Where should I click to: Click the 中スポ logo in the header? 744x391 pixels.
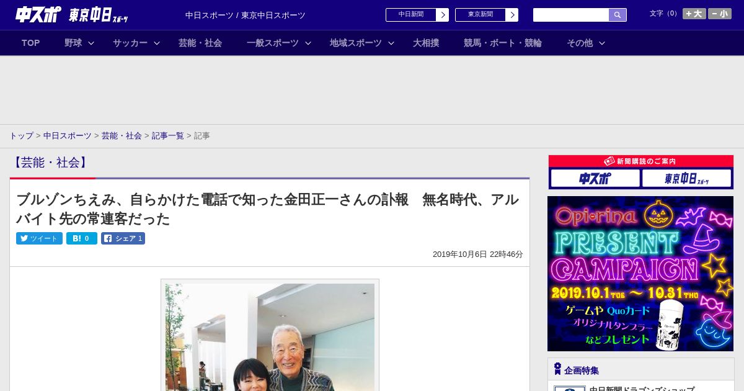[x=38, y=15]
